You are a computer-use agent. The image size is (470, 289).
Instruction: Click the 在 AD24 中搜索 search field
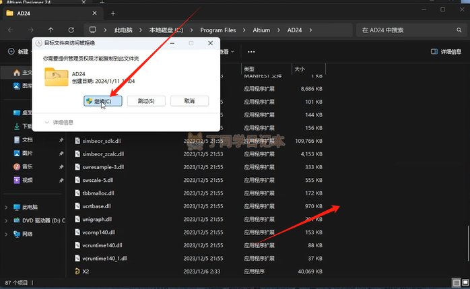point(401,30)
